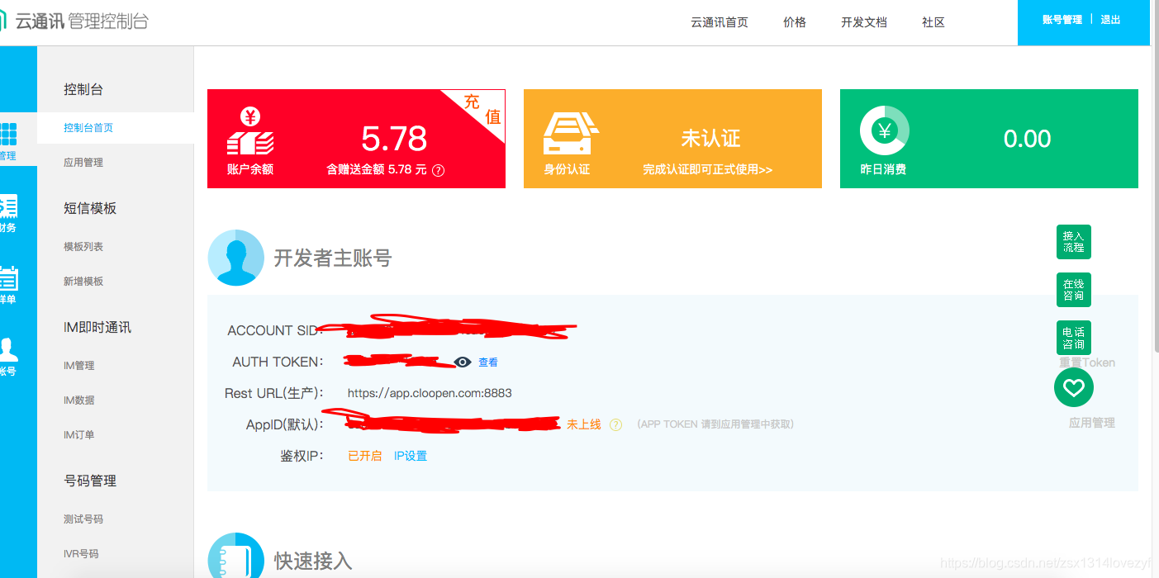Open the help icon next to 未上线

615,423
